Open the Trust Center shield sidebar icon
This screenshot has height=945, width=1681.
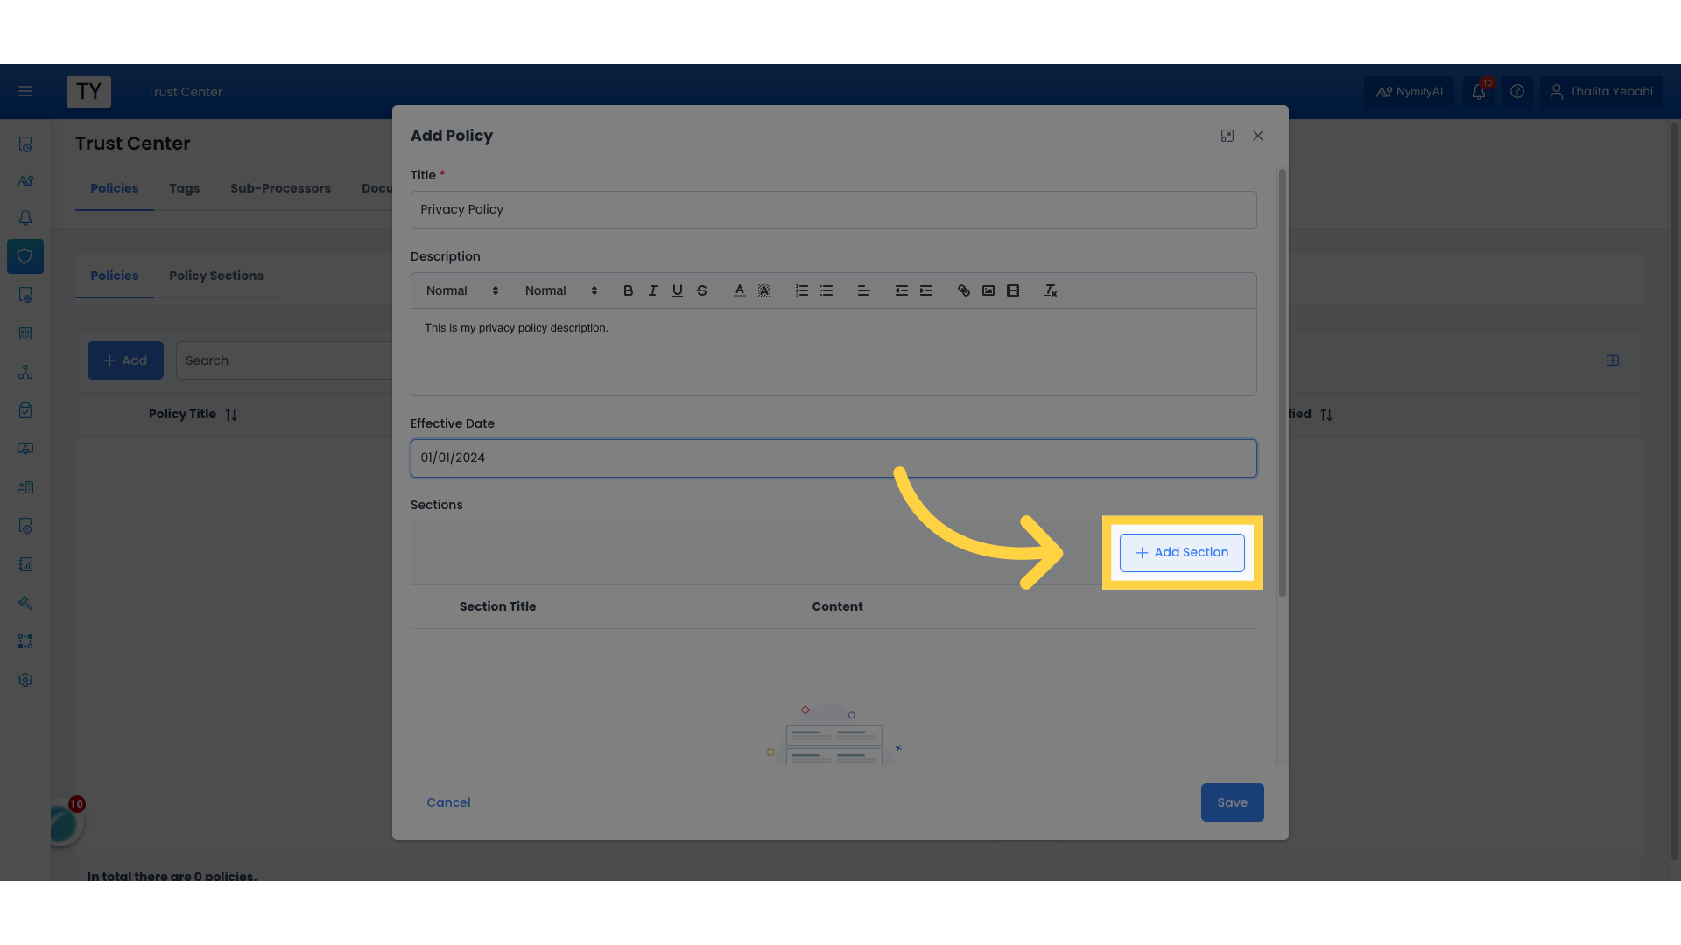click(25, 256)
